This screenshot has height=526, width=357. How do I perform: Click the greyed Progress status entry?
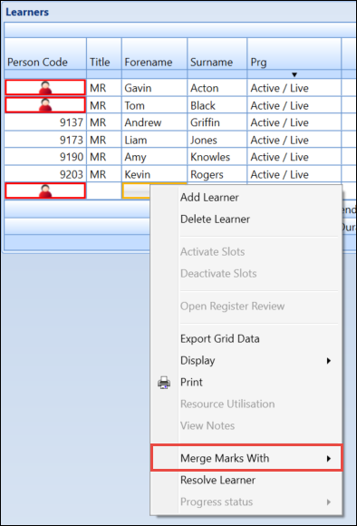pyautogui.click(x=217, y=502)
